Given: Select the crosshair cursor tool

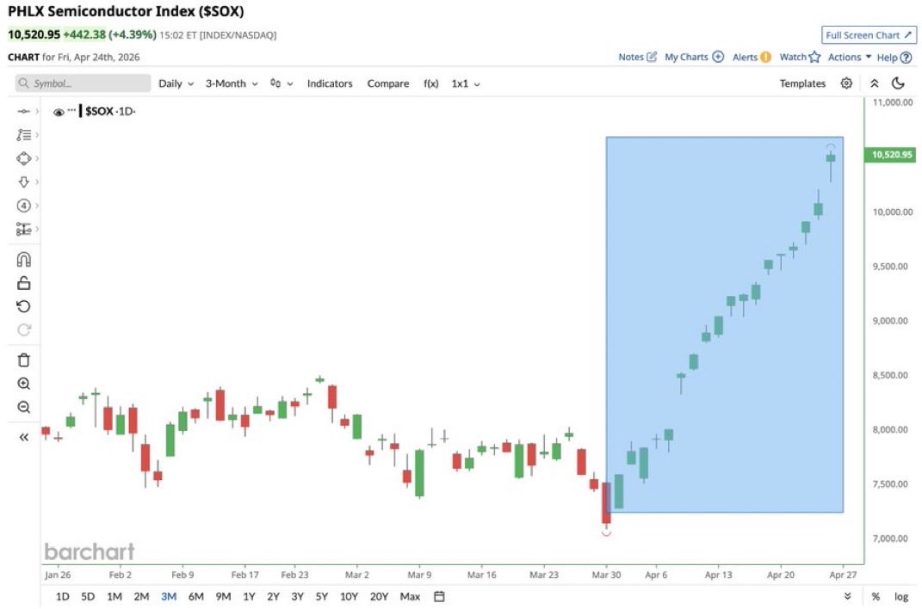Looking at the screenshot, I should pyautogui.click(x=23, y=111).
